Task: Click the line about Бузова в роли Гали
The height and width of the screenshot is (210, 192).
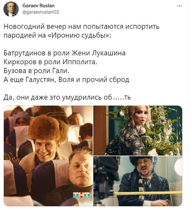Action: (37, 71)
